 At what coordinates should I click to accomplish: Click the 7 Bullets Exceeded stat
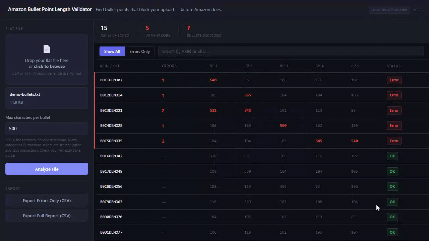coord(203,31)
